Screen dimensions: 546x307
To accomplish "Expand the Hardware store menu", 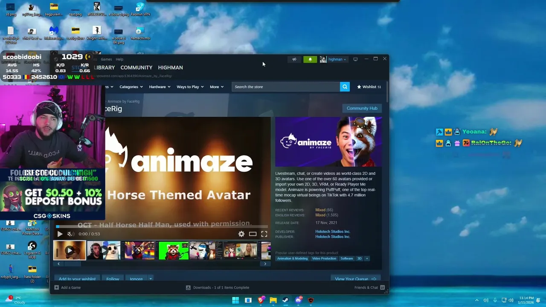I will [160, 87].
